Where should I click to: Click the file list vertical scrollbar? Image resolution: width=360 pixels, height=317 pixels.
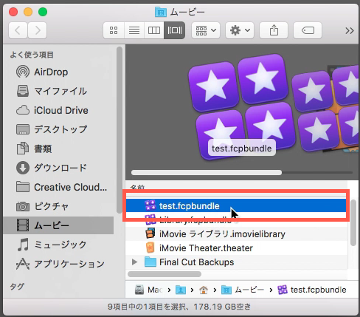[353, 223]
